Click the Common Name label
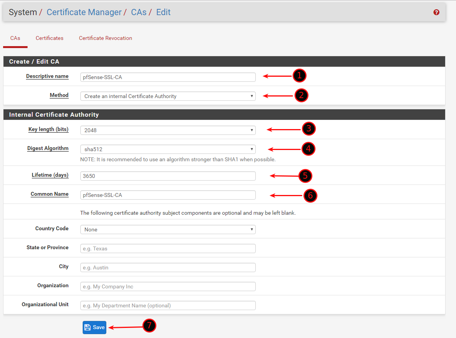456x338 pixels. (50, 194)
